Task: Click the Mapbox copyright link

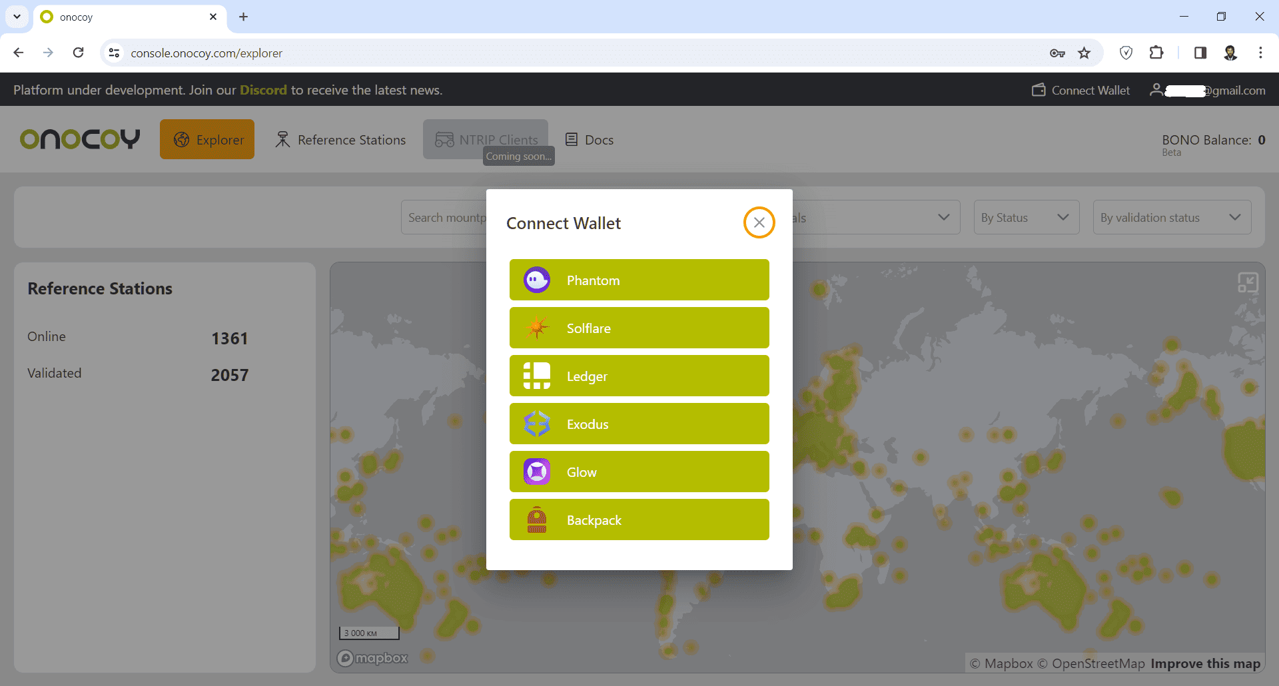Action: point(1001,663)
